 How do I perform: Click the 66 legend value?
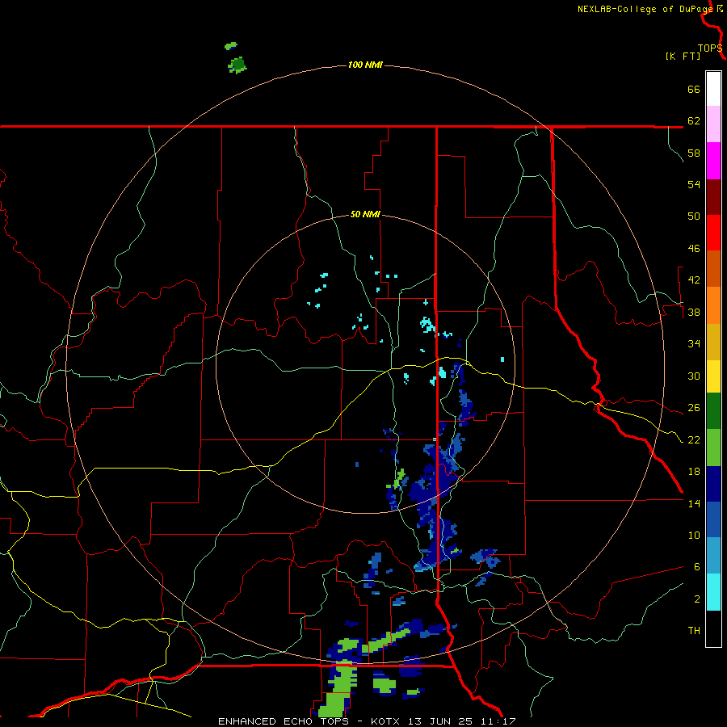click(x=694, y=90)
